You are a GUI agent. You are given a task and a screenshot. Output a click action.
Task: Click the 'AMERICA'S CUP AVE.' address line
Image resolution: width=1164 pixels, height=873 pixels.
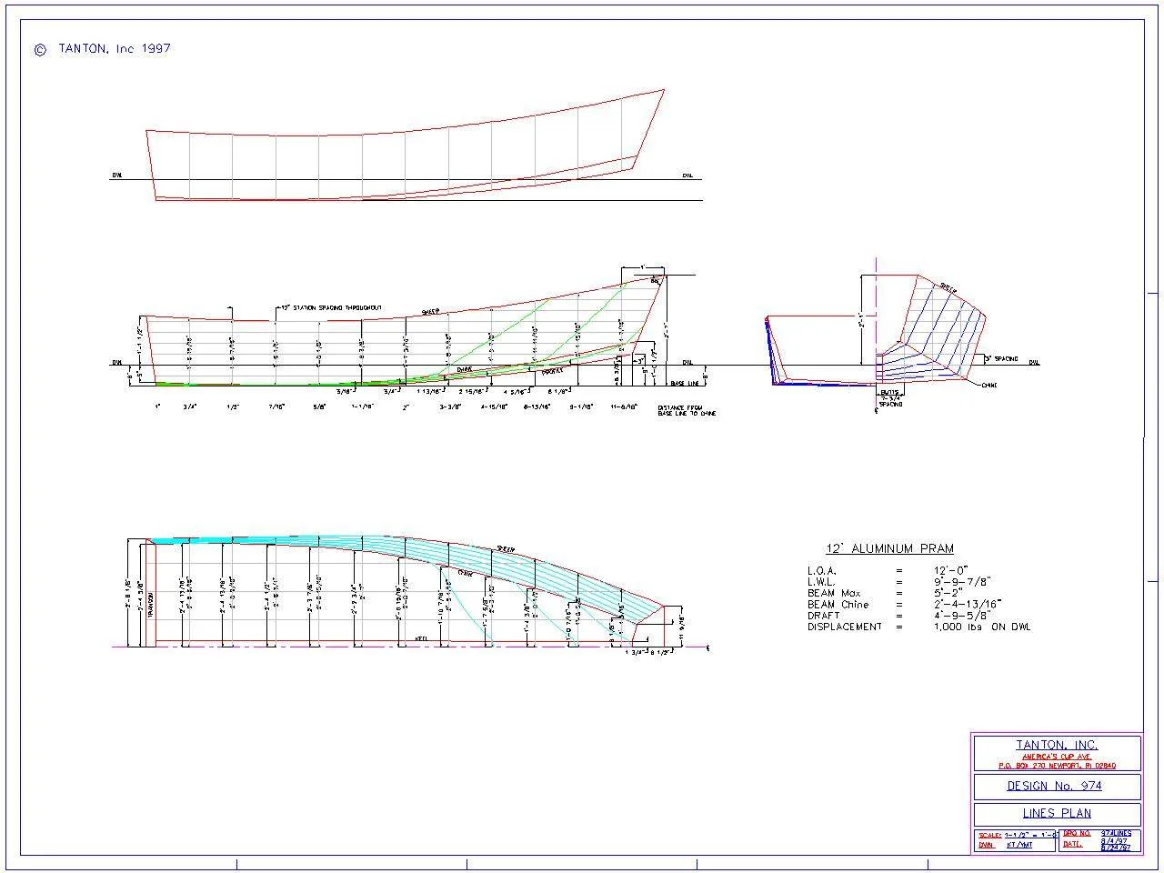tap(1057, 757)
